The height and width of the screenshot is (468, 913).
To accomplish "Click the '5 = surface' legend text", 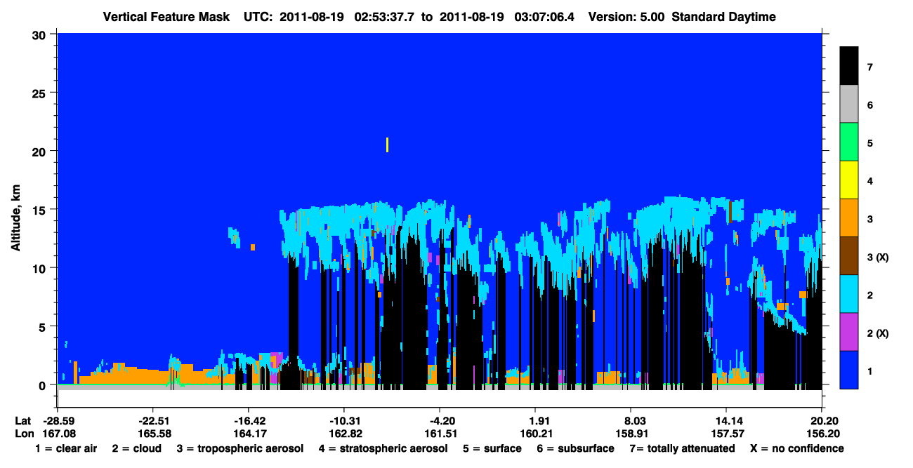I will coord(492,448).
